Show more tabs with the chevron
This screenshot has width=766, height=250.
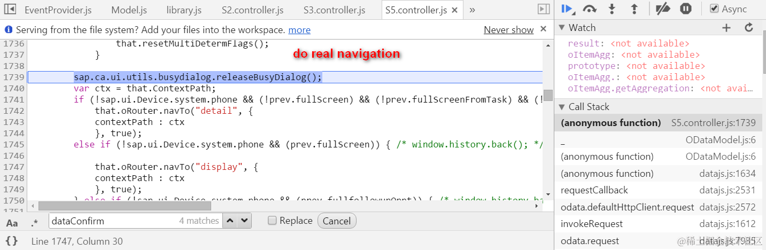[x=473, y=10]
